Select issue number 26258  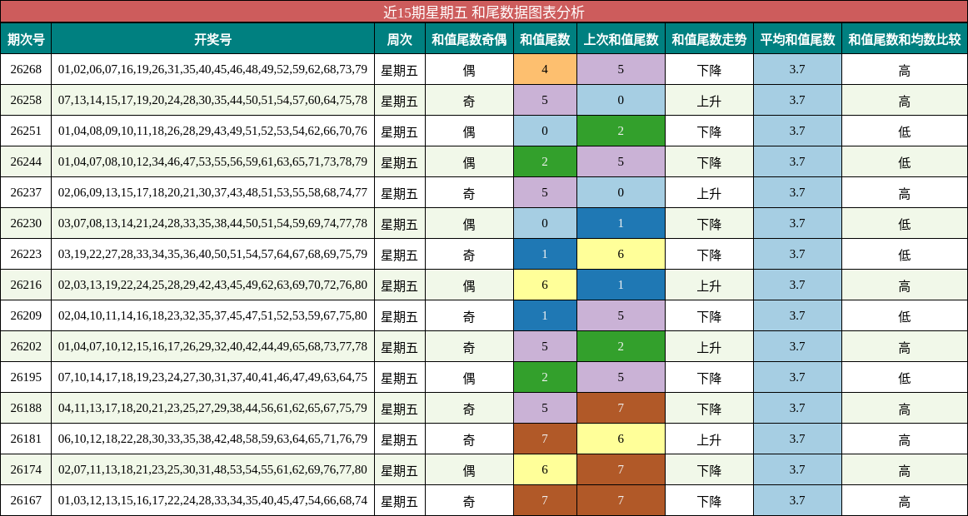click(x=26, y=101)
